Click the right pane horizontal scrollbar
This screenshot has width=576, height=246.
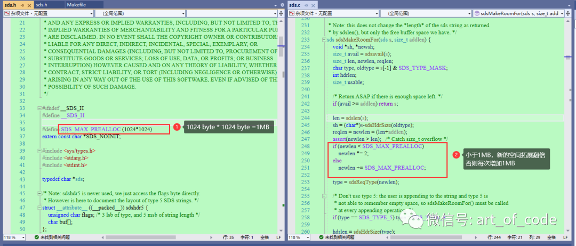tap(427, 237)
